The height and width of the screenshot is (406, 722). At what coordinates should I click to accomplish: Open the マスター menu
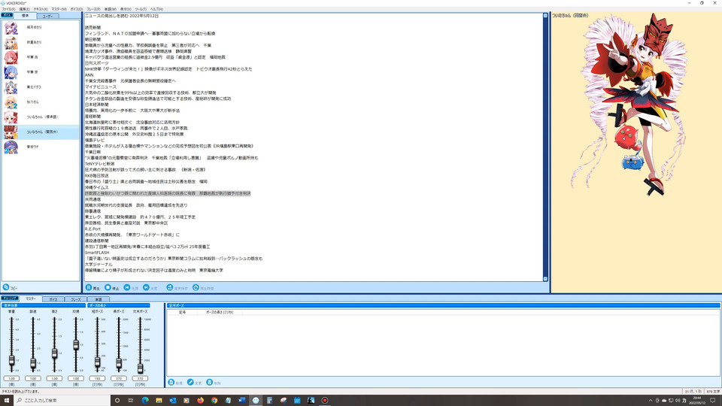click(x=59, y=9)
